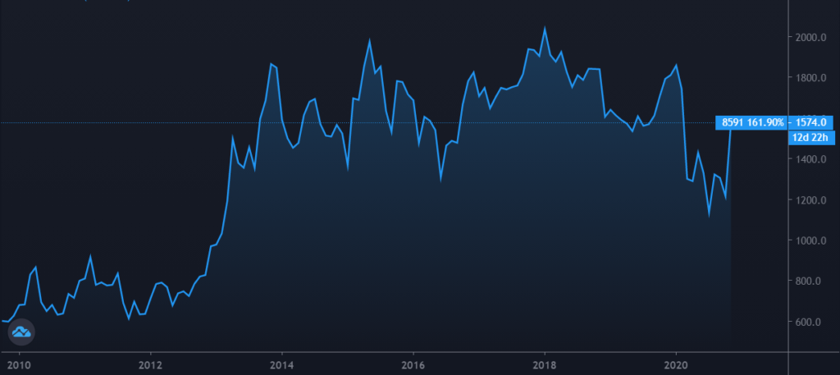This screenshot has width=840, height=375.
Task: Click the 2016 time axis label
Action: tap(413, 364)
